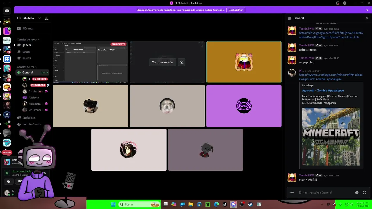Open emoji picker in message box
Viewport: 372px width, 209px height.
coord(357,192)
